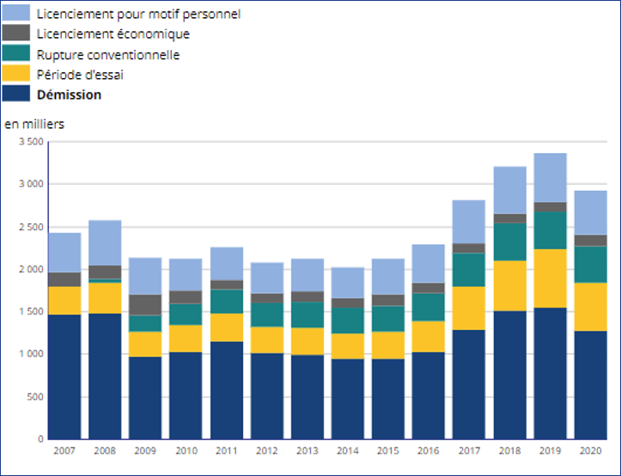Screen dimensions: 621x476
Task: Toggle the Rupture conventionnelle legend label
Action: tap(107, 55)
